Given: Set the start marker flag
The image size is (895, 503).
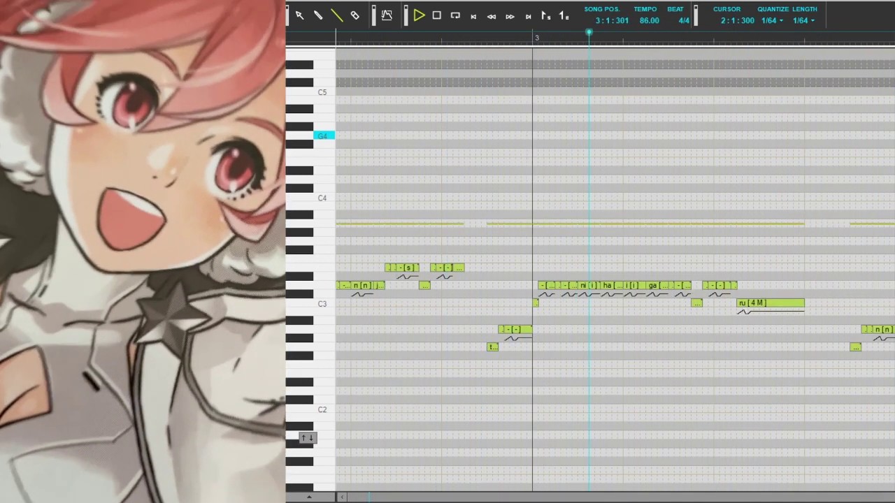Looking at the screenshot, I should [x=546, y=15].
